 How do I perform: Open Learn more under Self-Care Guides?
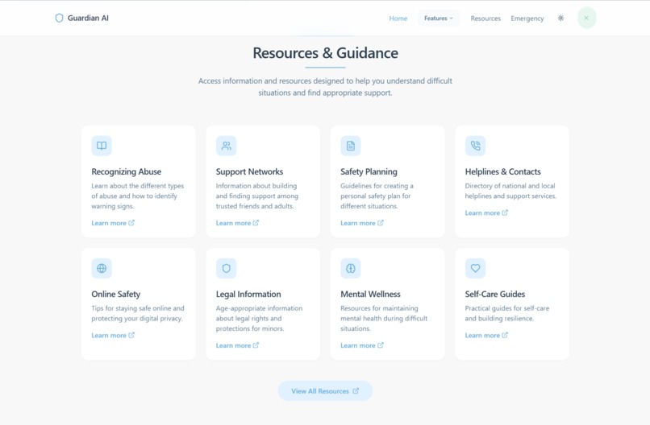tap(486, 335)
